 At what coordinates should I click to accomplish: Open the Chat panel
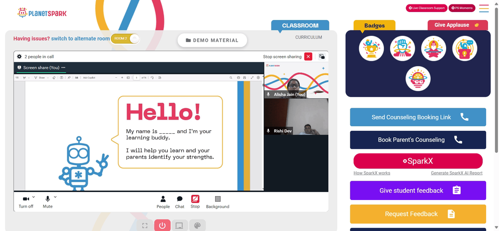pos(180,202)
